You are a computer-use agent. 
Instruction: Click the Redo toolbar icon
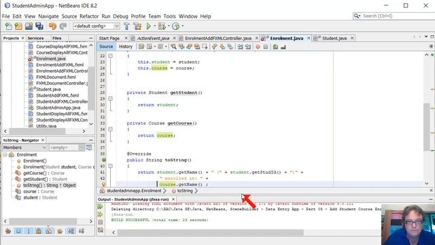(x=63, y=26)
